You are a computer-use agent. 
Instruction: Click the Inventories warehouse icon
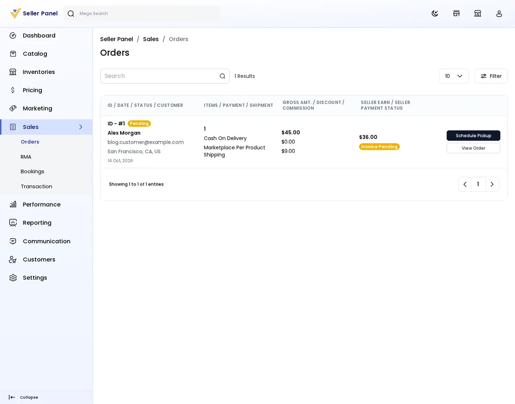[13, 72]
